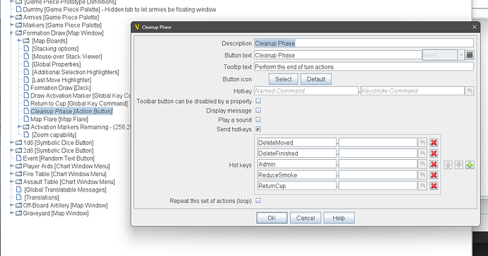This screenshot has width=488, height=256.
Task: Edit the ReduceSmoke named command field
Action: click(297, 175)
